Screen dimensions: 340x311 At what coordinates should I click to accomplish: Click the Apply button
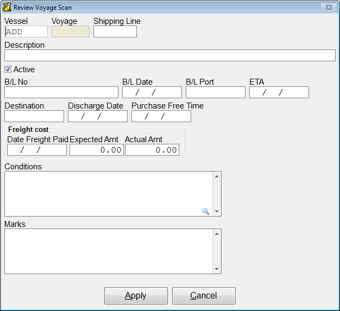(x=136, y=296)
